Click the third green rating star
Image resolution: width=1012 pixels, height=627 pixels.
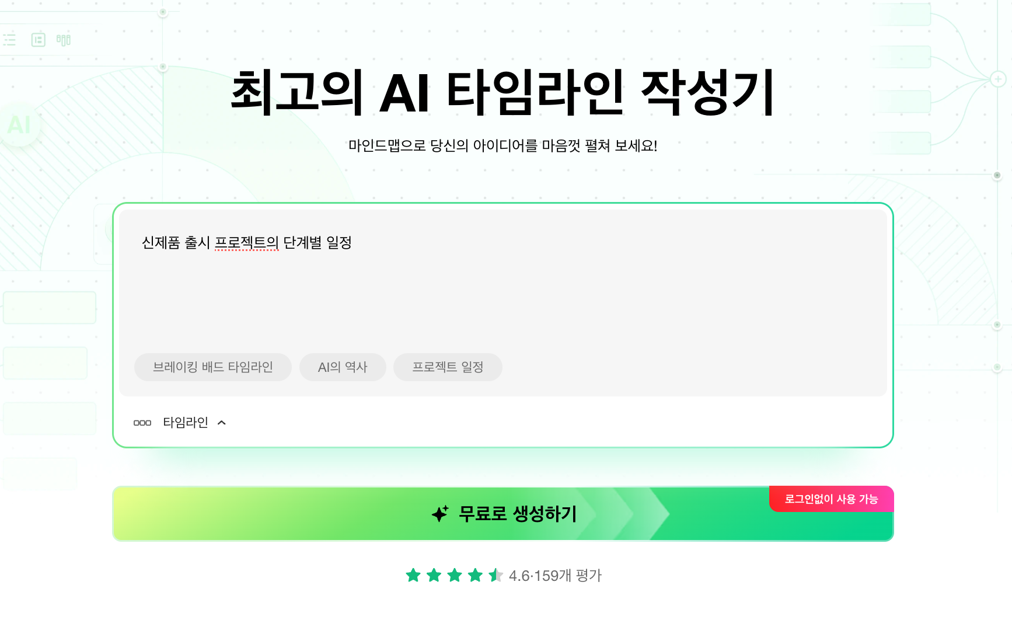[x=455, y=576]
